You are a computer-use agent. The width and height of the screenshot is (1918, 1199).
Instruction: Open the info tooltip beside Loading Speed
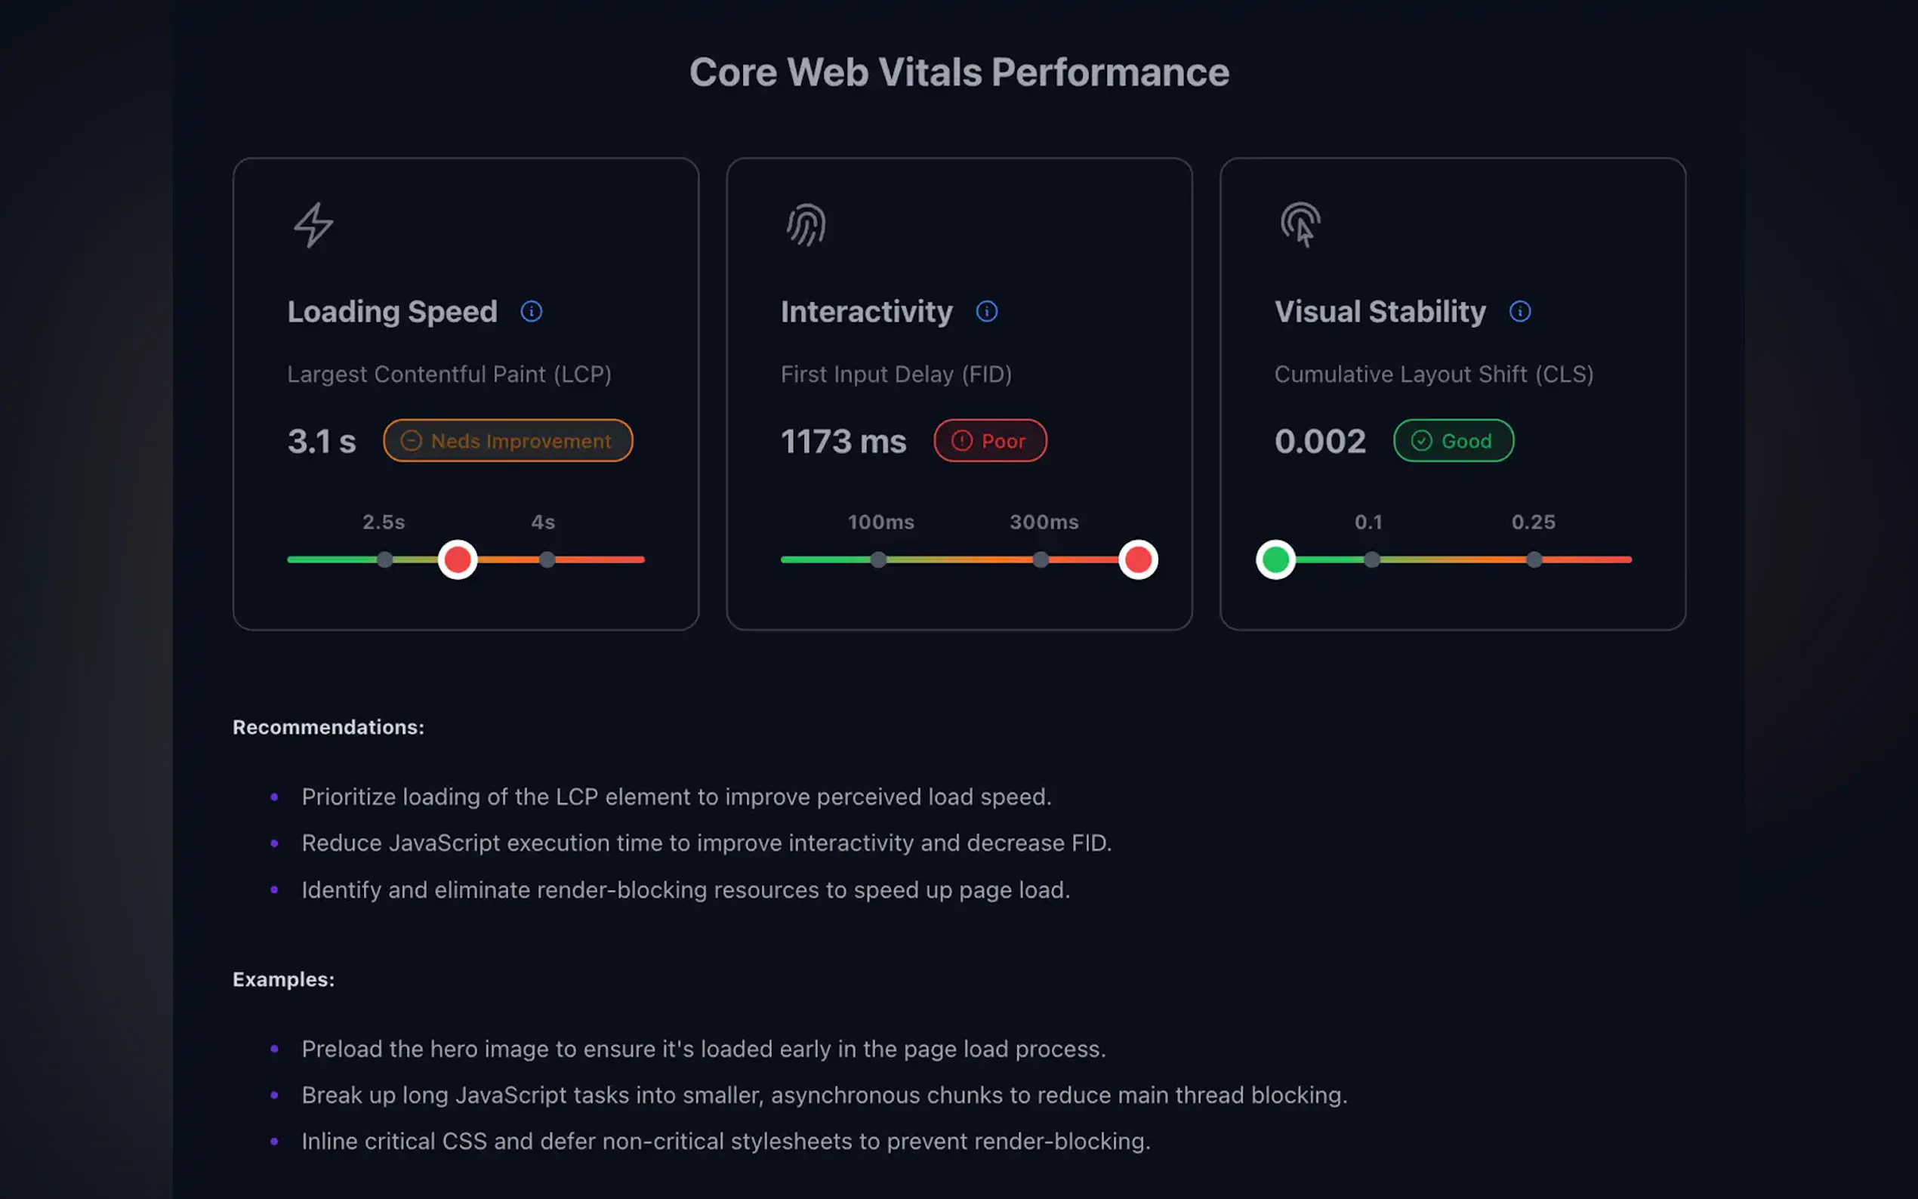coord(532,312)
